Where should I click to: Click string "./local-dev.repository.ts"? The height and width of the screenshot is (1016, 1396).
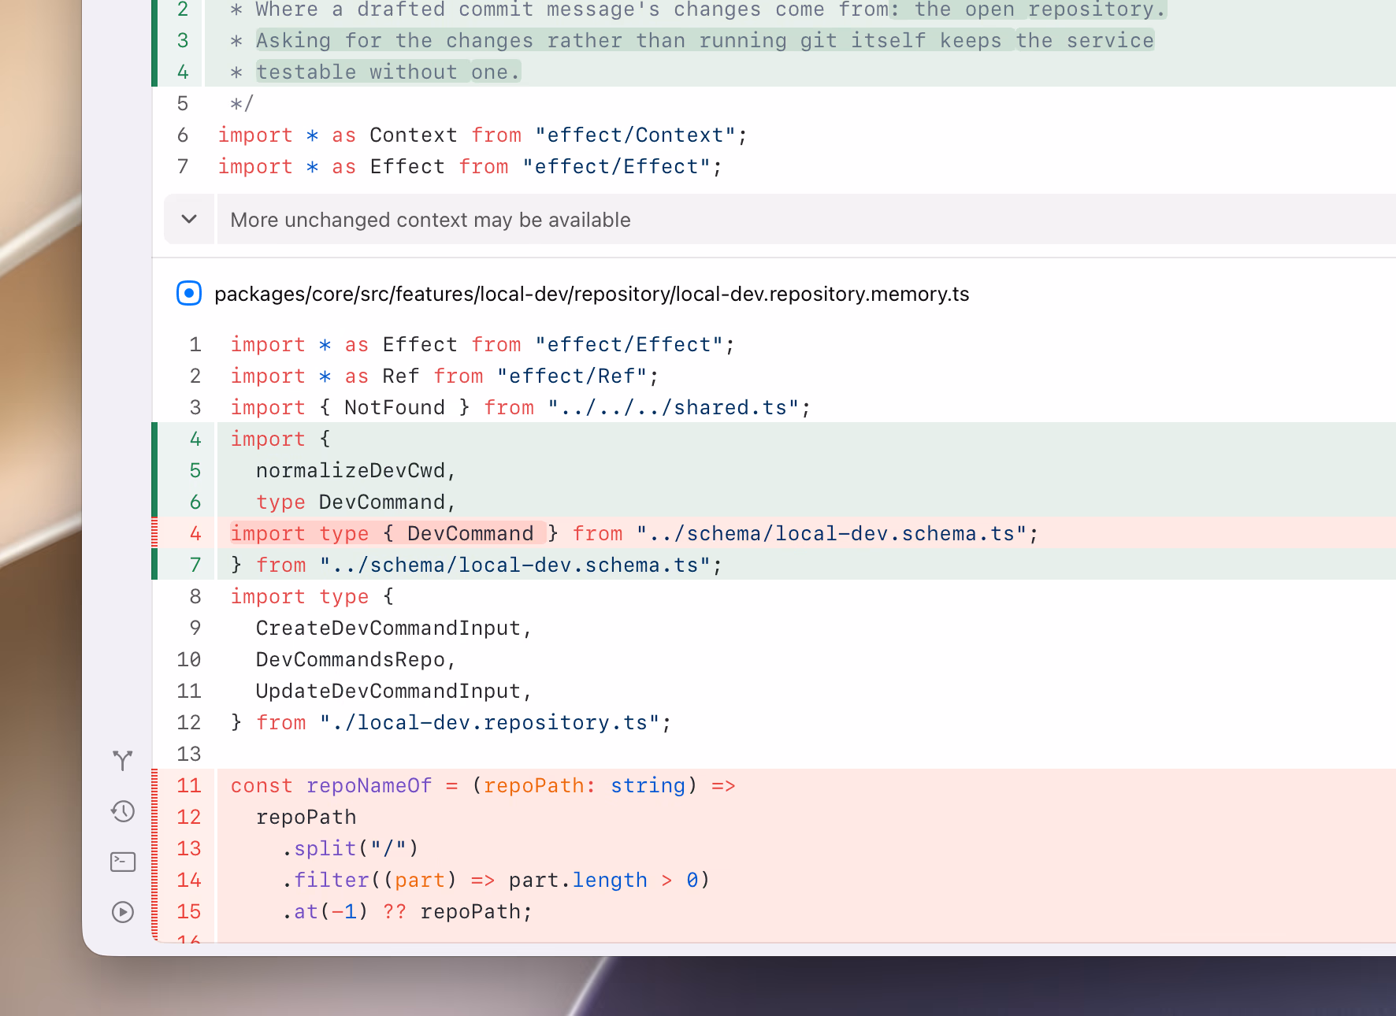[489, 722]
